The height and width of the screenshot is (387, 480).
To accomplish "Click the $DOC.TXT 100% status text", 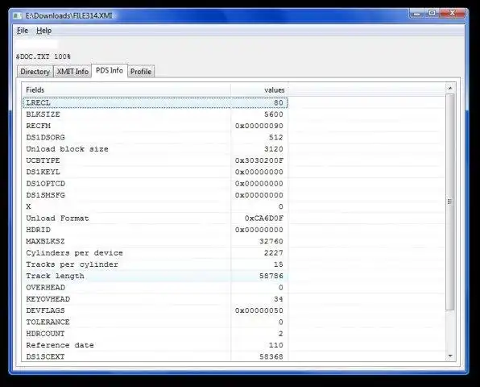I will 43,56.
